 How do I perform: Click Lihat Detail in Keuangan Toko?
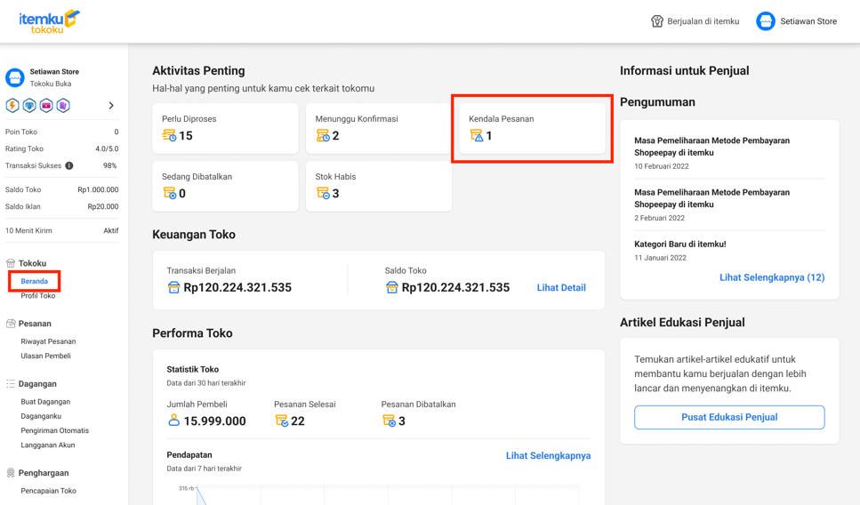[561, 288]
